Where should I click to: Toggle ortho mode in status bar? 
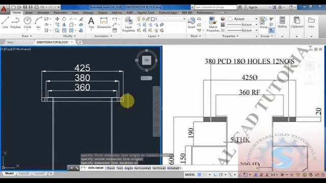(215, 175)
